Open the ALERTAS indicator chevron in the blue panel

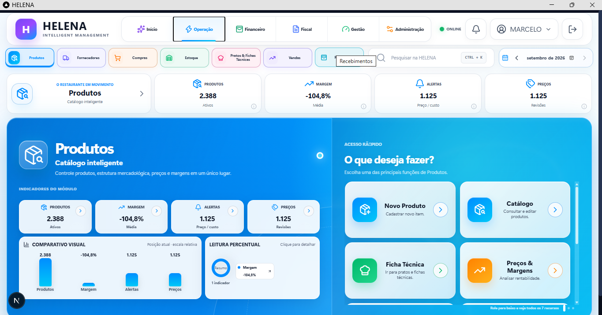coord(233,211)
